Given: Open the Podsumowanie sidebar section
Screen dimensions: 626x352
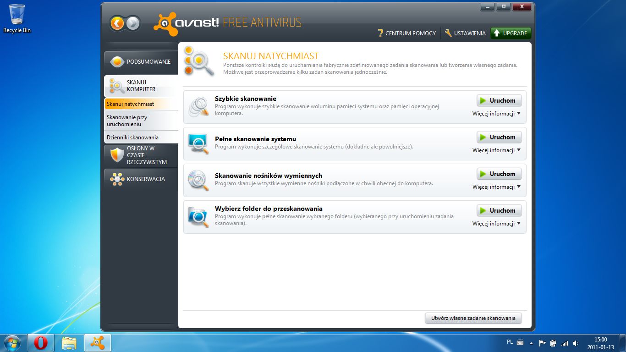Looking at the screenshot, I should click(x=141, y=61).
